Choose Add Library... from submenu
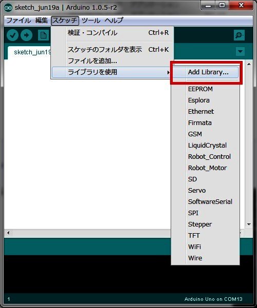Viewport: 257px width, 308px height. (206, 72)
